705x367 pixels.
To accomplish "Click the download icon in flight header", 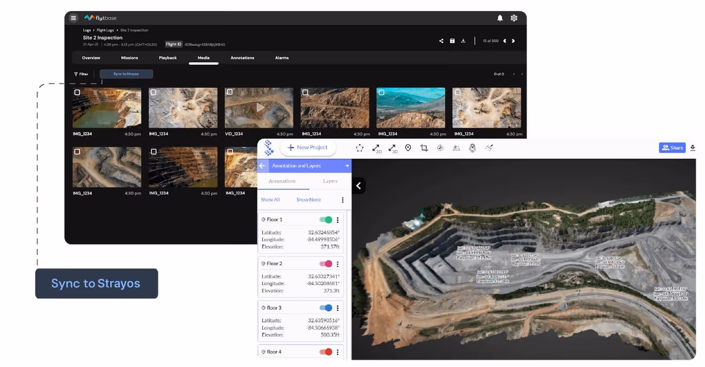I will point(463,41).
